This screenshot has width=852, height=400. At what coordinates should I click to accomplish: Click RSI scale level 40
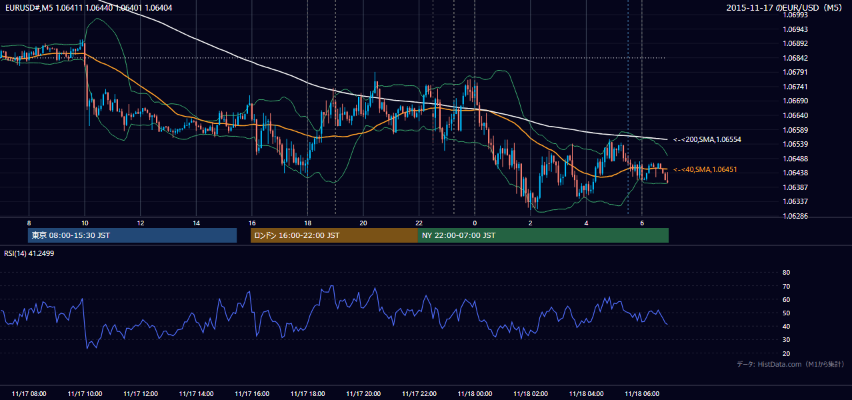tap(786, 326)
